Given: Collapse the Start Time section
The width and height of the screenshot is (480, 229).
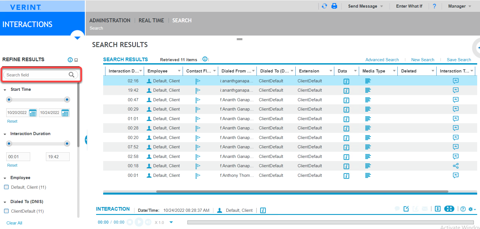Looking at the screenshot, I should coord(5,90).
